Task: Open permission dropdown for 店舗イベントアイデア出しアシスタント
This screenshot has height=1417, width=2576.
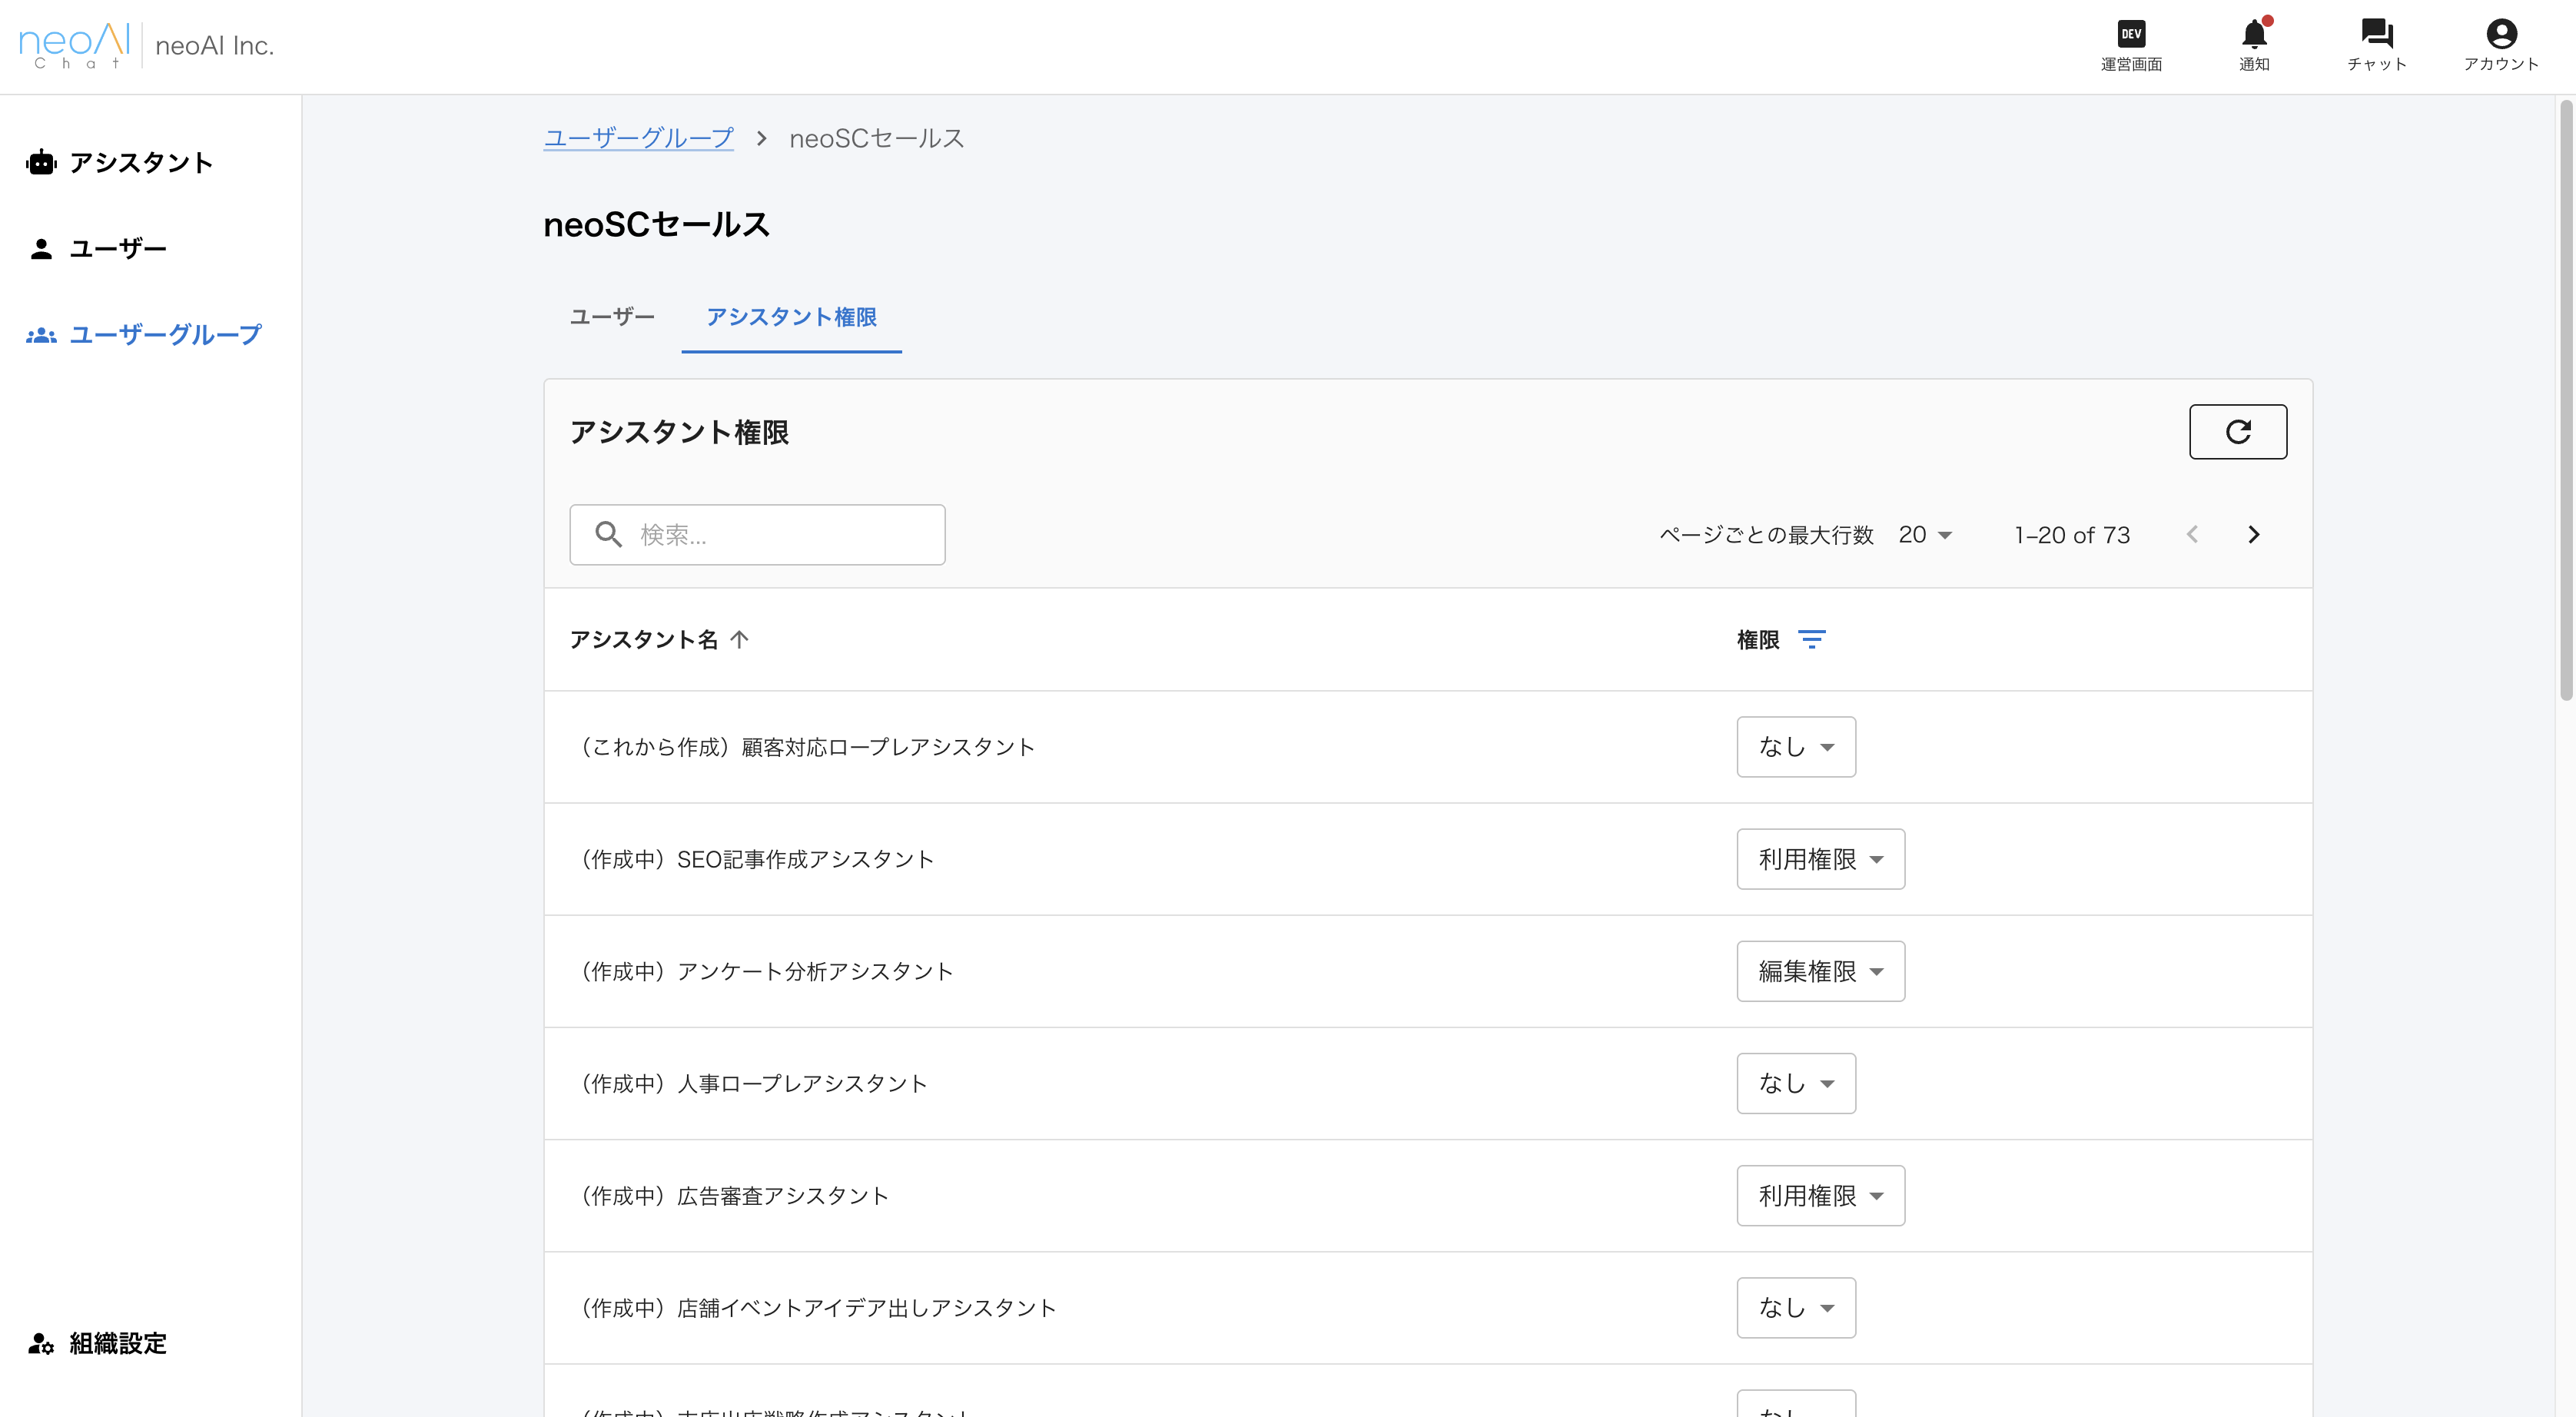Action: pos(1796,1307)
